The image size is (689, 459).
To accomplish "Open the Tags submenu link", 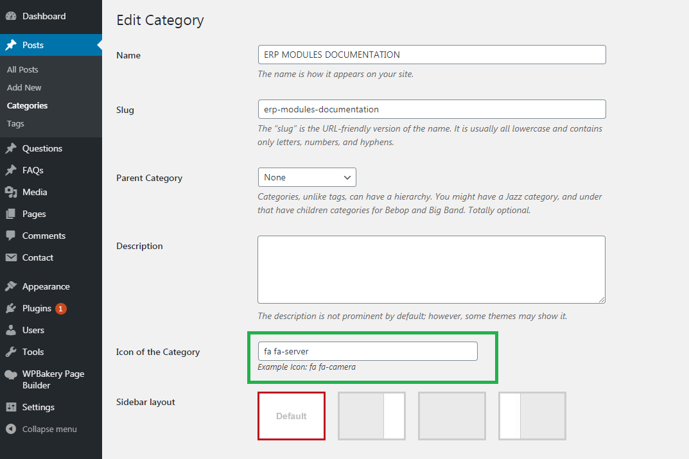I will 15,123.
